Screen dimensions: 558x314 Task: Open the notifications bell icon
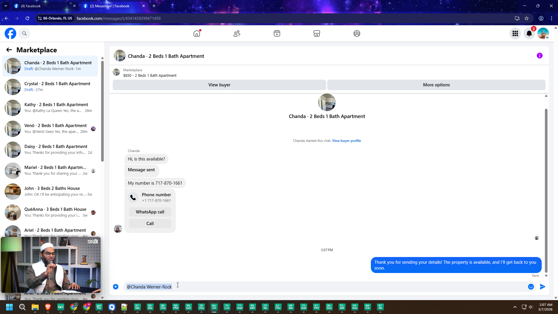click(x=529, y=33)
